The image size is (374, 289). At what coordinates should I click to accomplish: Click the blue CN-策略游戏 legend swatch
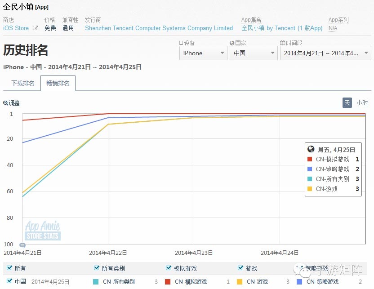click(299, 282)
